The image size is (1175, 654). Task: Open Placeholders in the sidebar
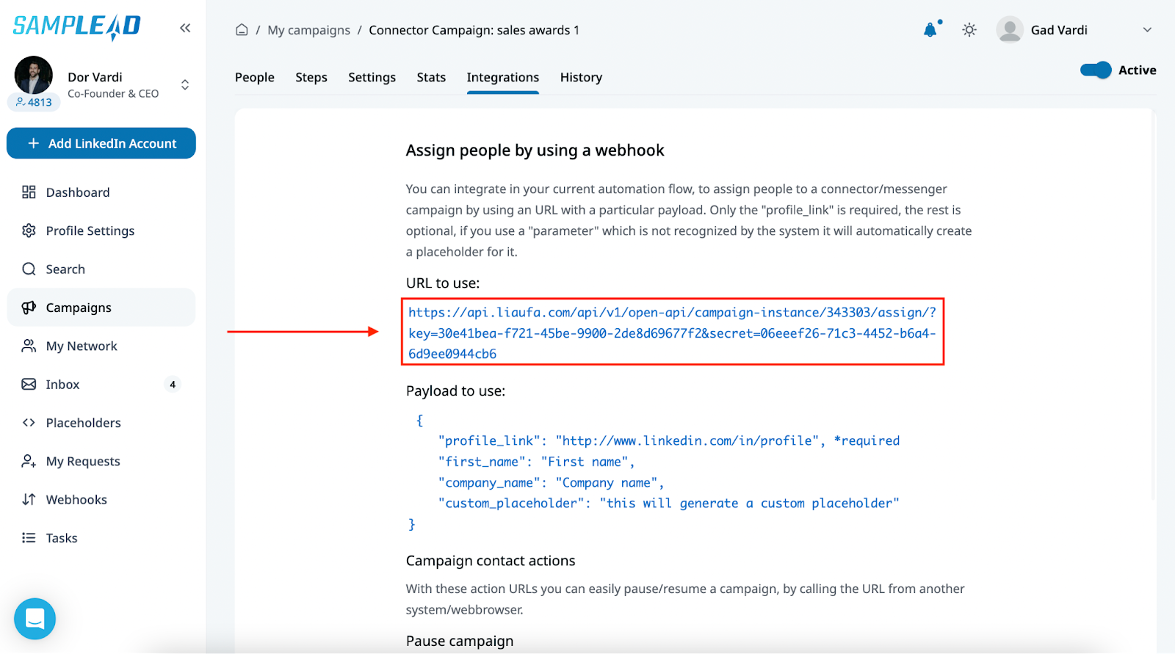pyautogui.click(x=83, y=423)
